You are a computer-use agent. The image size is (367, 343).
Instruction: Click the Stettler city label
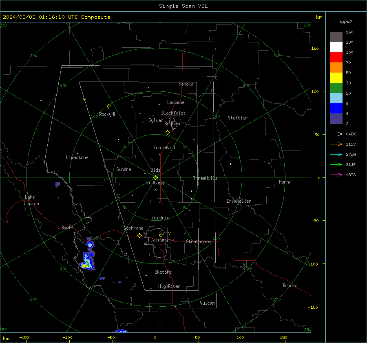click(238, 118)
